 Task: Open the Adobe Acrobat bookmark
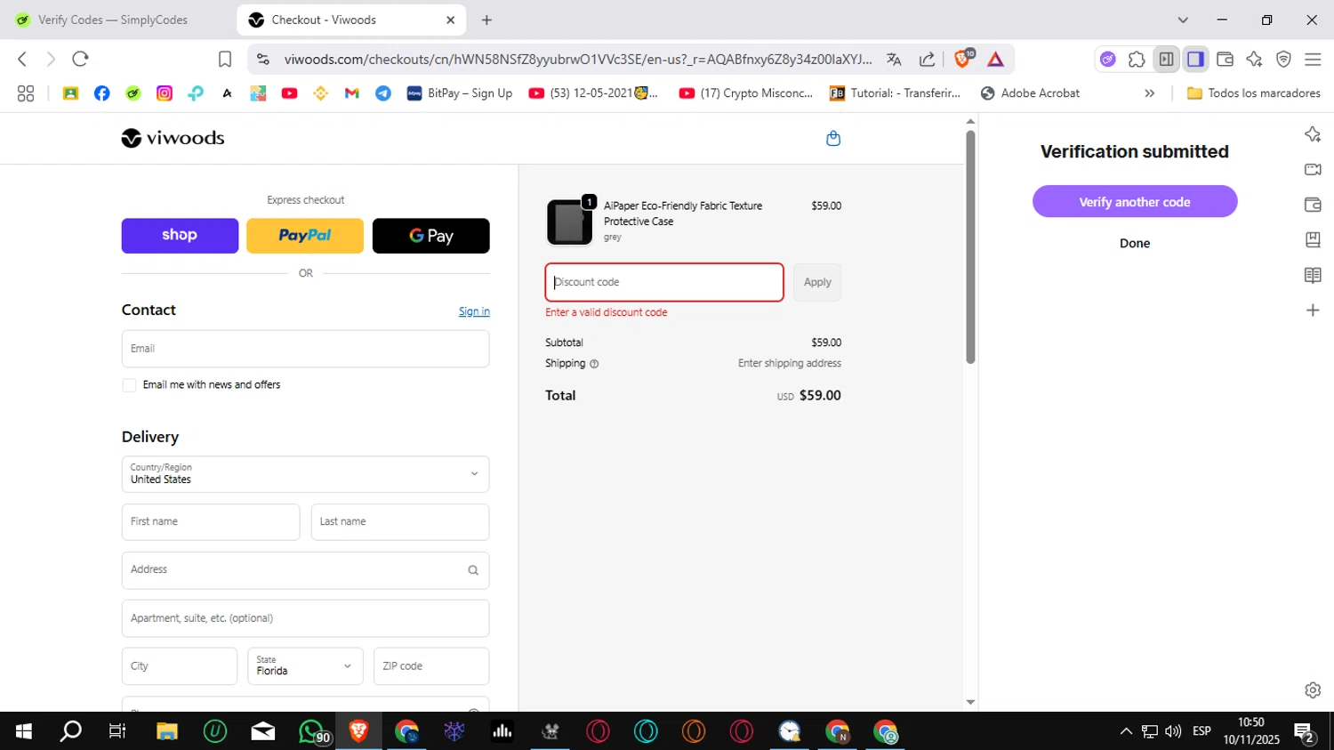[x=1030, y=93]
